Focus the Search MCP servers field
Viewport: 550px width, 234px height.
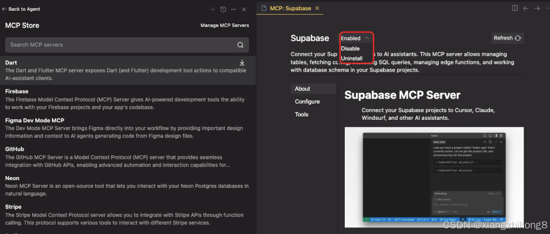coord(127,45)
